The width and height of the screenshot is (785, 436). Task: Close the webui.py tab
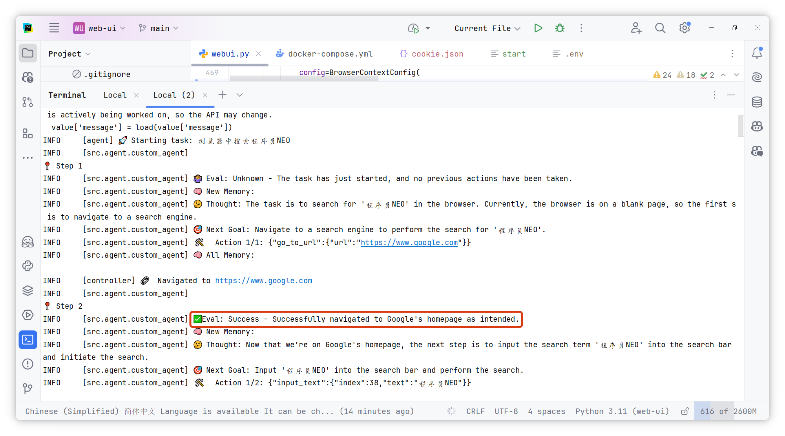click(x=258, y=53)
